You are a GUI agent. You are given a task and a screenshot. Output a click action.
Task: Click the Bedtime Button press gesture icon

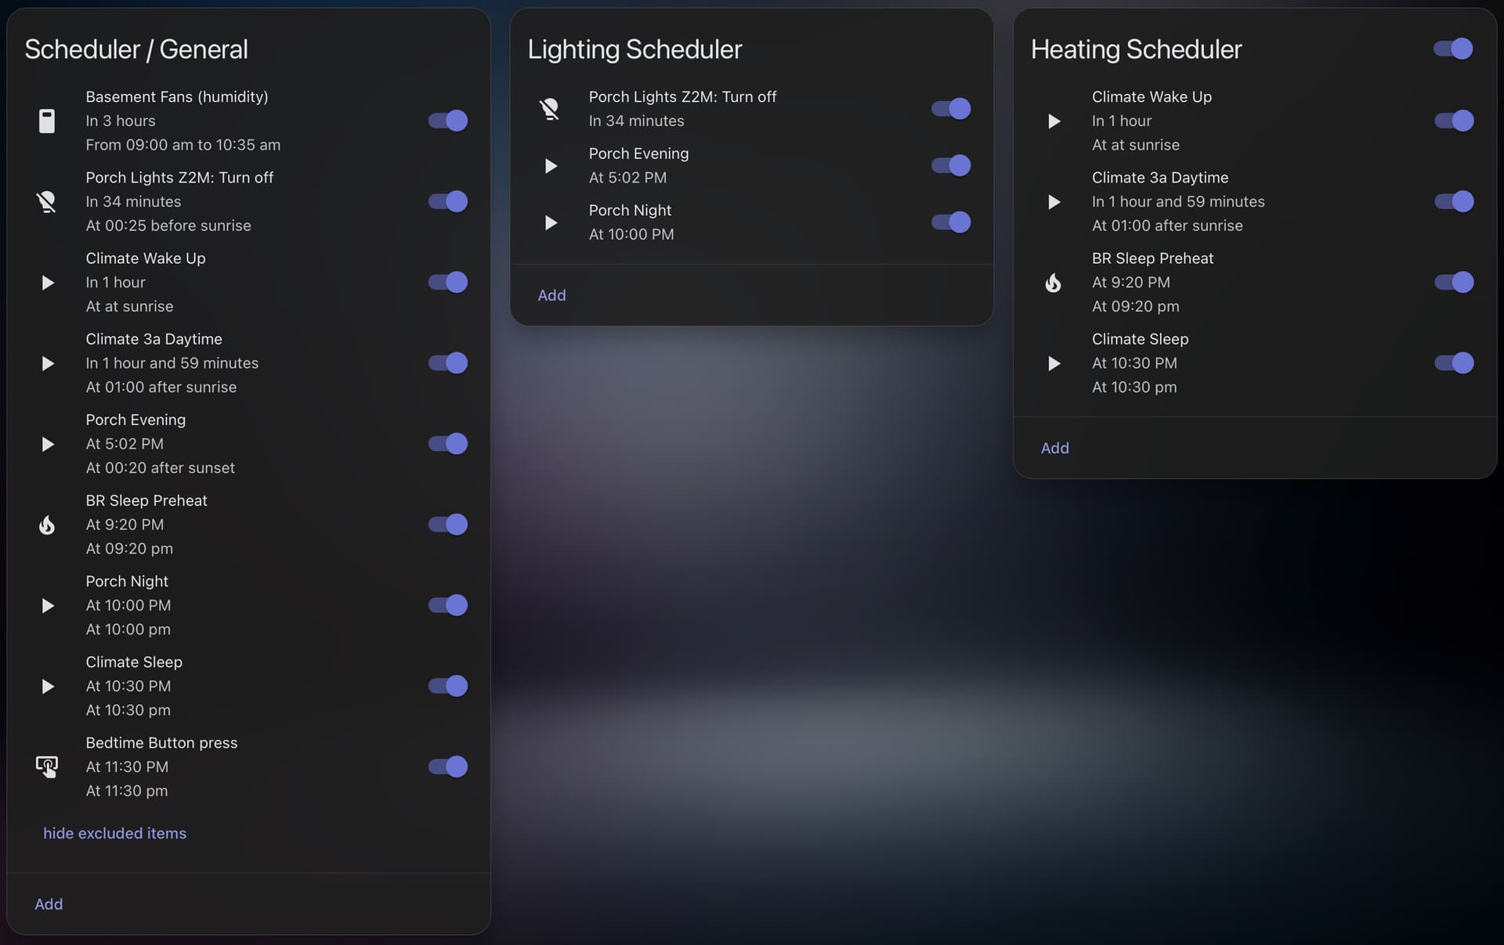47,766
